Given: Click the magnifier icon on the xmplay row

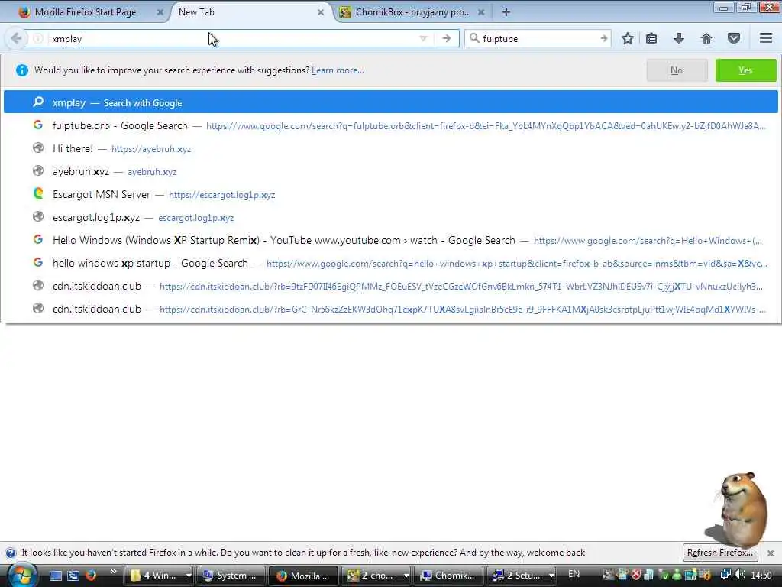Looking at the screenshot, I should [x=38, y=102].
